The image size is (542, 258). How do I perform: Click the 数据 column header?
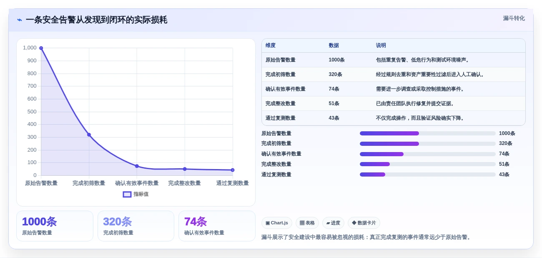334,45
